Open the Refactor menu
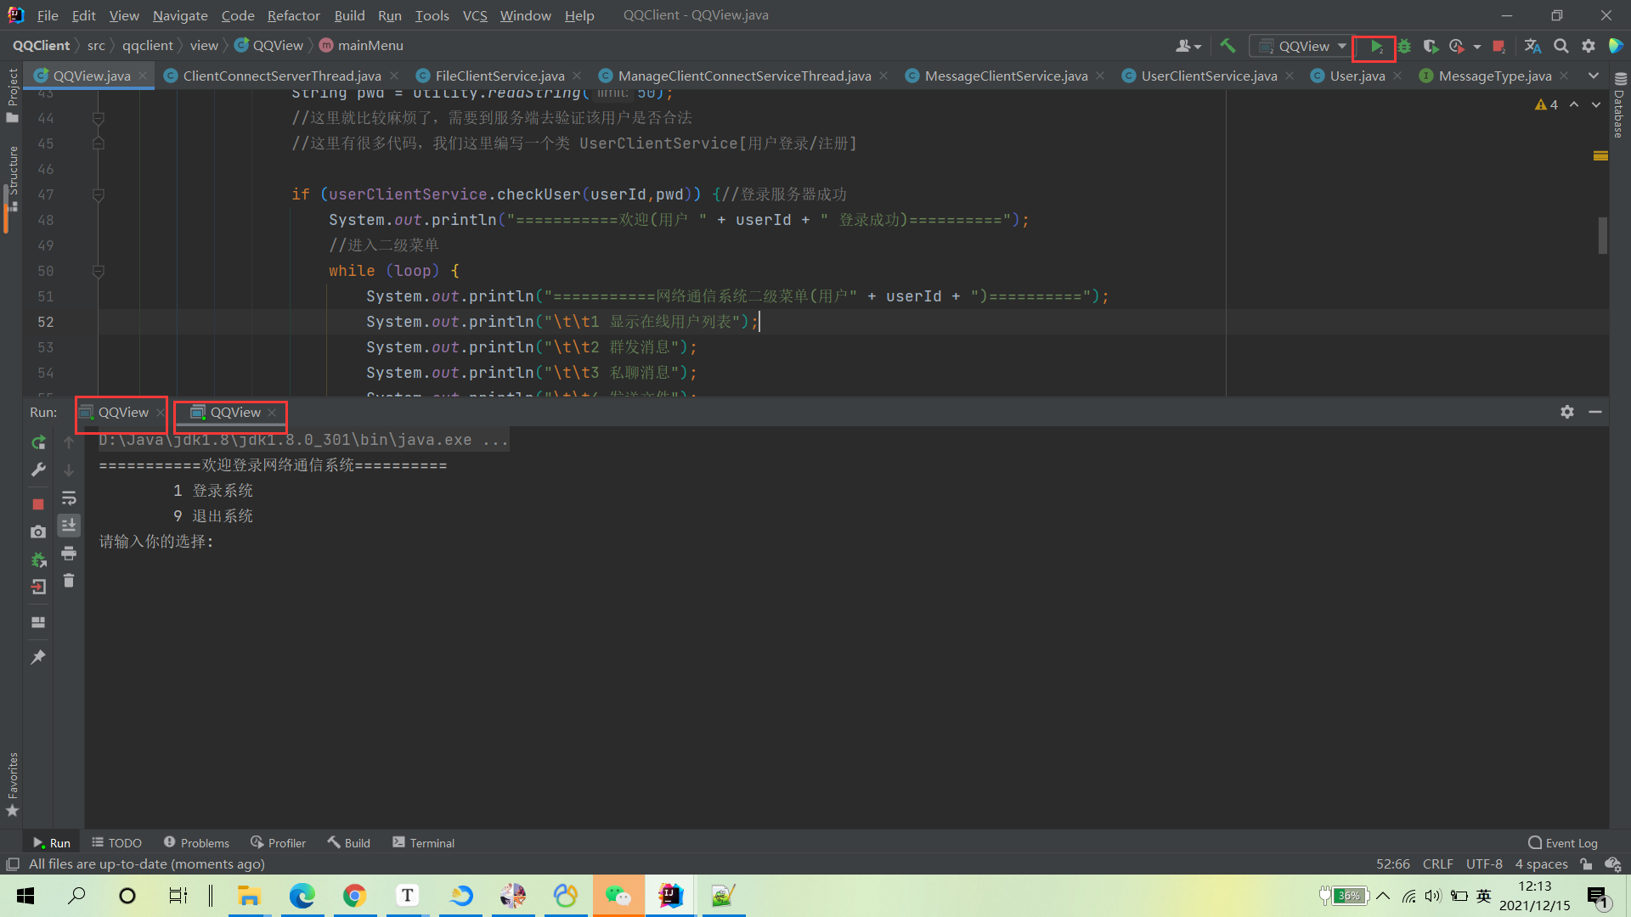Image resolution: width=1631 pixels, height=917 pixels. point(293,15)
